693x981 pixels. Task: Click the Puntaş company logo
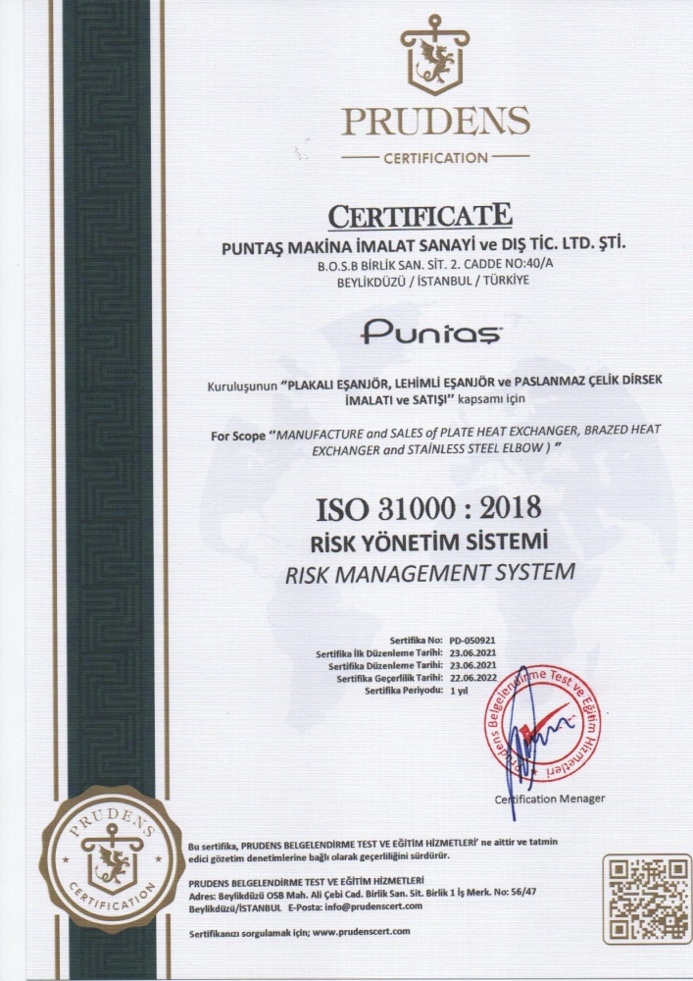(x=432, y=334)
